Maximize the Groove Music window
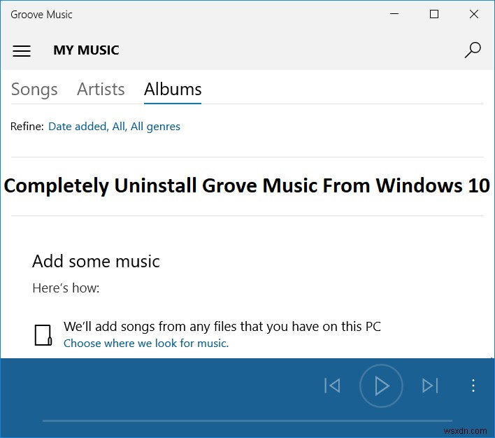The width and height of the screenshot is (495, 438). (434, 14)
